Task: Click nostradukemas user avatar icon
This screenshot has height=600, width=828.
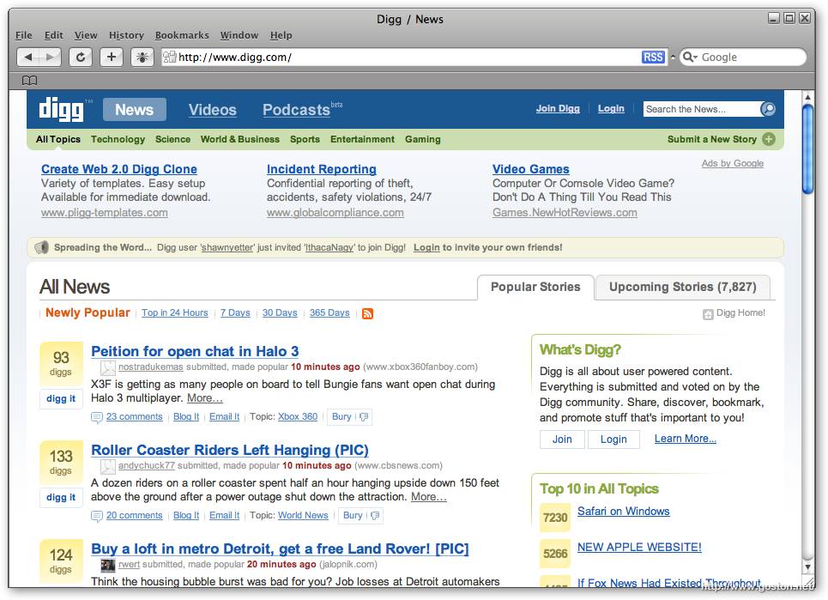Action: tap(108, 367)
